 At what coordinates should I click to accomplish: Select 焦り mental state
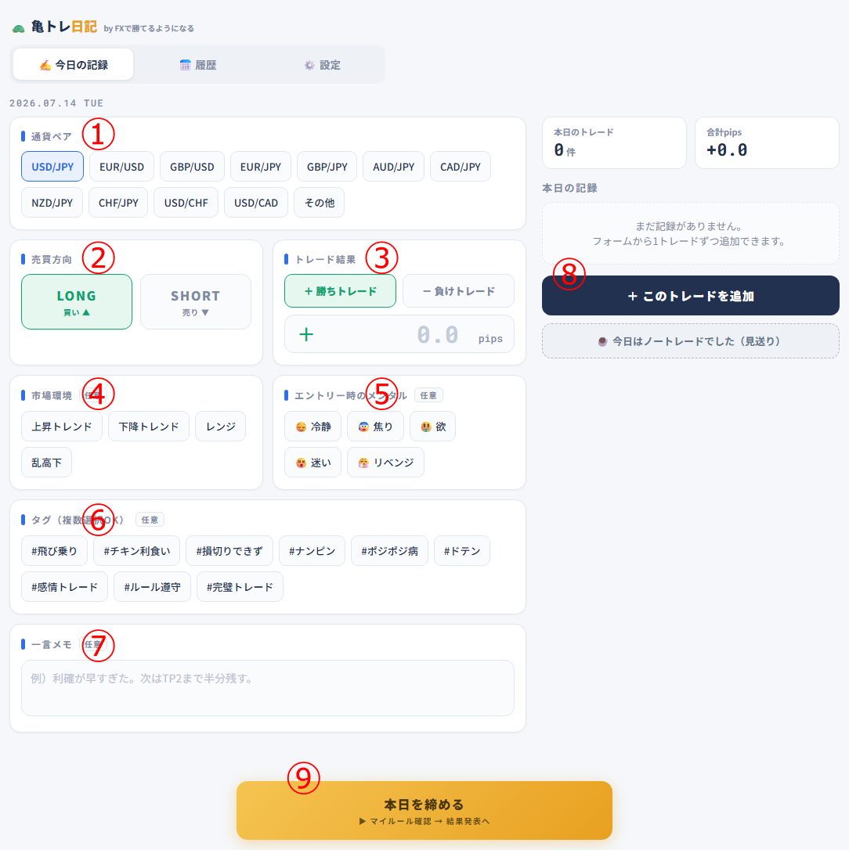[375, 426]
